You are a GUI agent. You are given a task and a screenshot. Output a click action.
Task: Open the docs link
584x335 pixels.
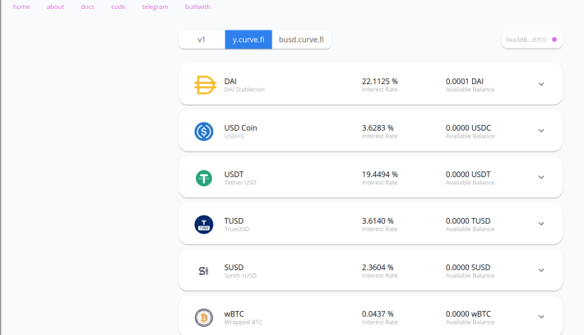pos(87,7)
